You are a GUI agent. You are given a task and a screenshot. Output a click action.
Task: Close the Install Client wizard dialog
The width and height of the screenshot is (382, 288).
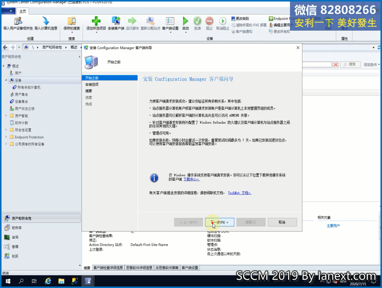pos(298,48)
